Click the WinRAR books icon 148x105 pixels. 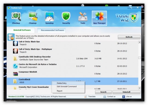[x=15, y=74]
